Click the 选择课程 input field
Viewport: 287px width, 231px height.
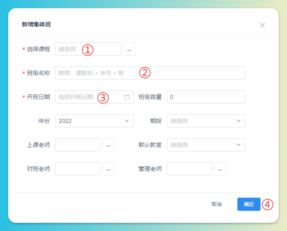pyautogui.click(x=88, y=49)
